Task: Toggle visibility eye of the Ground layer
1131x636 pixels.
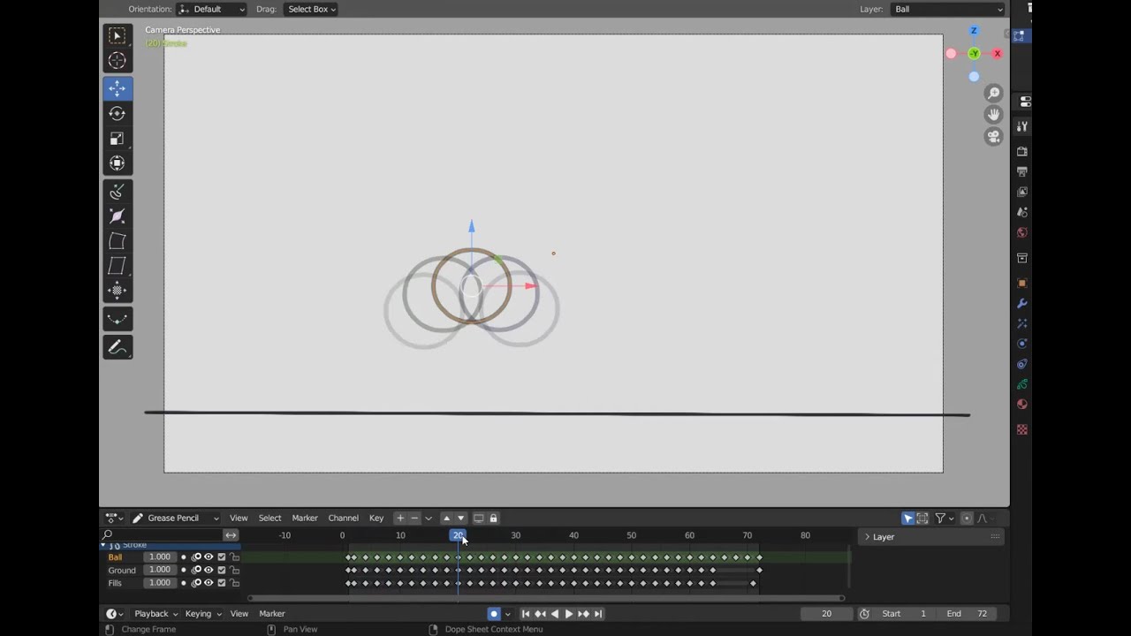Action: [209, 571]
